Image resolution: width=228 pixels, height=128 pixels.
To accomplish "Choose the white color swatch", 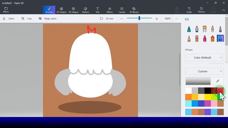I will 188,91.
